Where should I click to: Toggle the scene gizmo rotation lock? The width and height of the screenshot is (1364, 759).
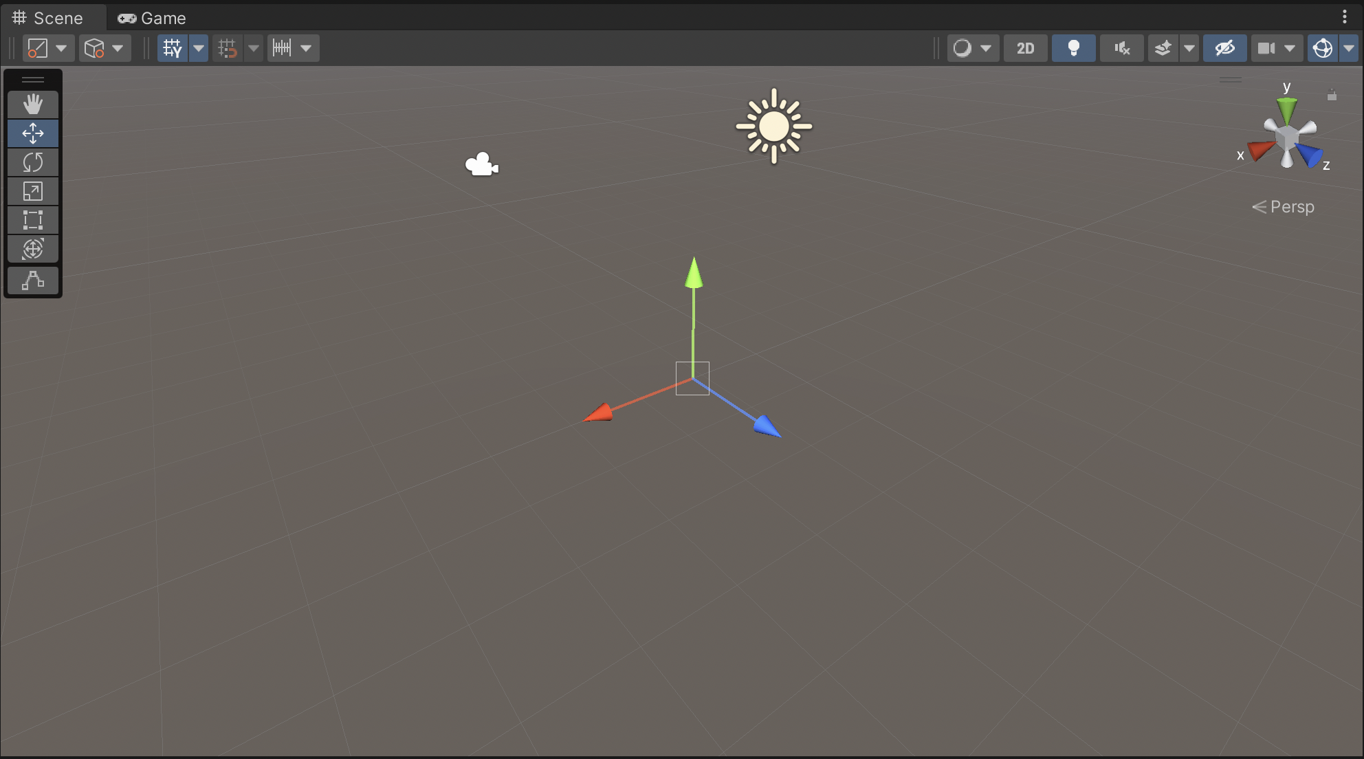(1332, 96)
